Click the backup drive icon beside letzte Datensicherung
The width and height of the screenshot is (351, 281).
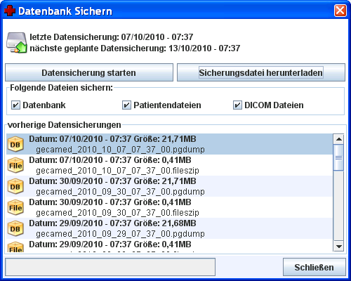coord(17,43)
